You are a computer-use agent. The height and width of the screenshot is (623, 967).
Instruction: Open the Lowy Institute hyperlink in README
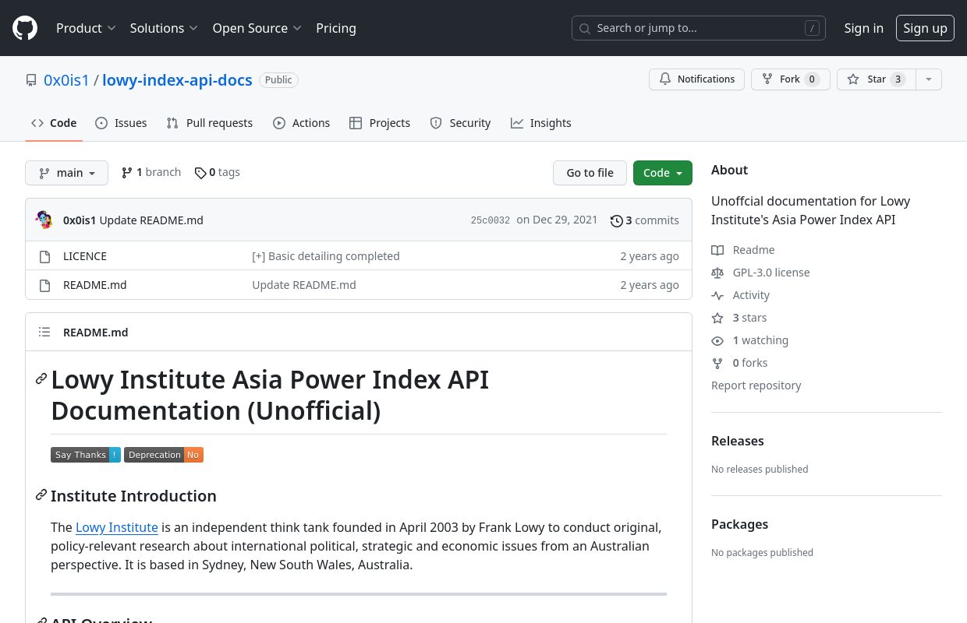pos(117,527)
